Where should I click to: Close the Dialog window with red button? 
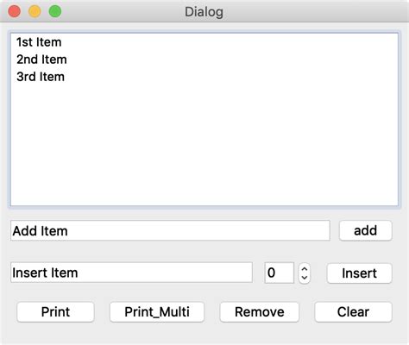pyautogui.click(x=15, y=11)
